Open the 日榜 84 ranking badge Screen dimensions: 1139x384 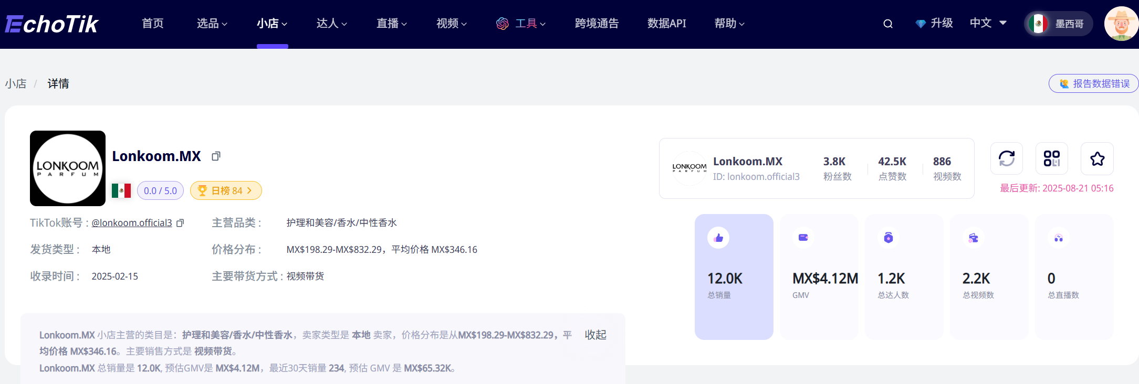(226, 190)
